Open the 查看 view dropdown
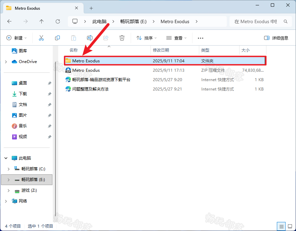296x231 pixels. tap(176, 38)
